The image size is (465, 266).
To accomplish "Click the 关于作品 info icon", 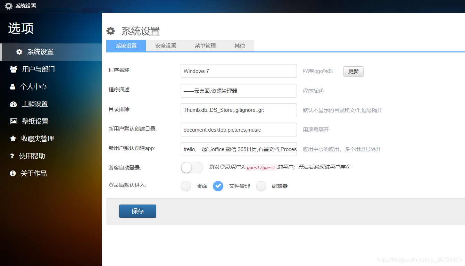I will coord(13,173).
